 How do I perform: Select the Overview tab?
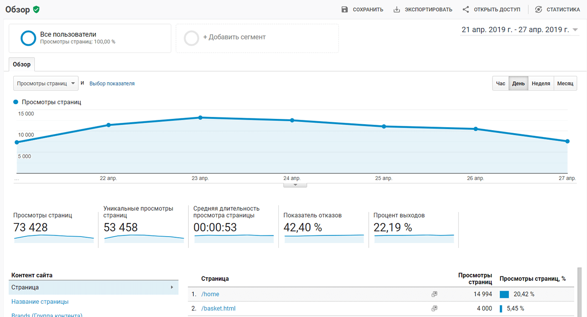22,65
